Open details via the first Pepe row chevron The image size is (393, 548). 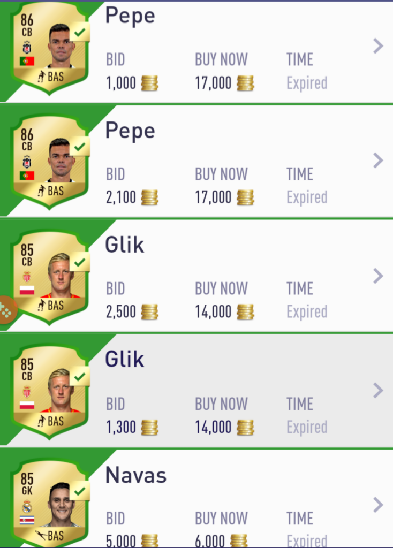378,46
